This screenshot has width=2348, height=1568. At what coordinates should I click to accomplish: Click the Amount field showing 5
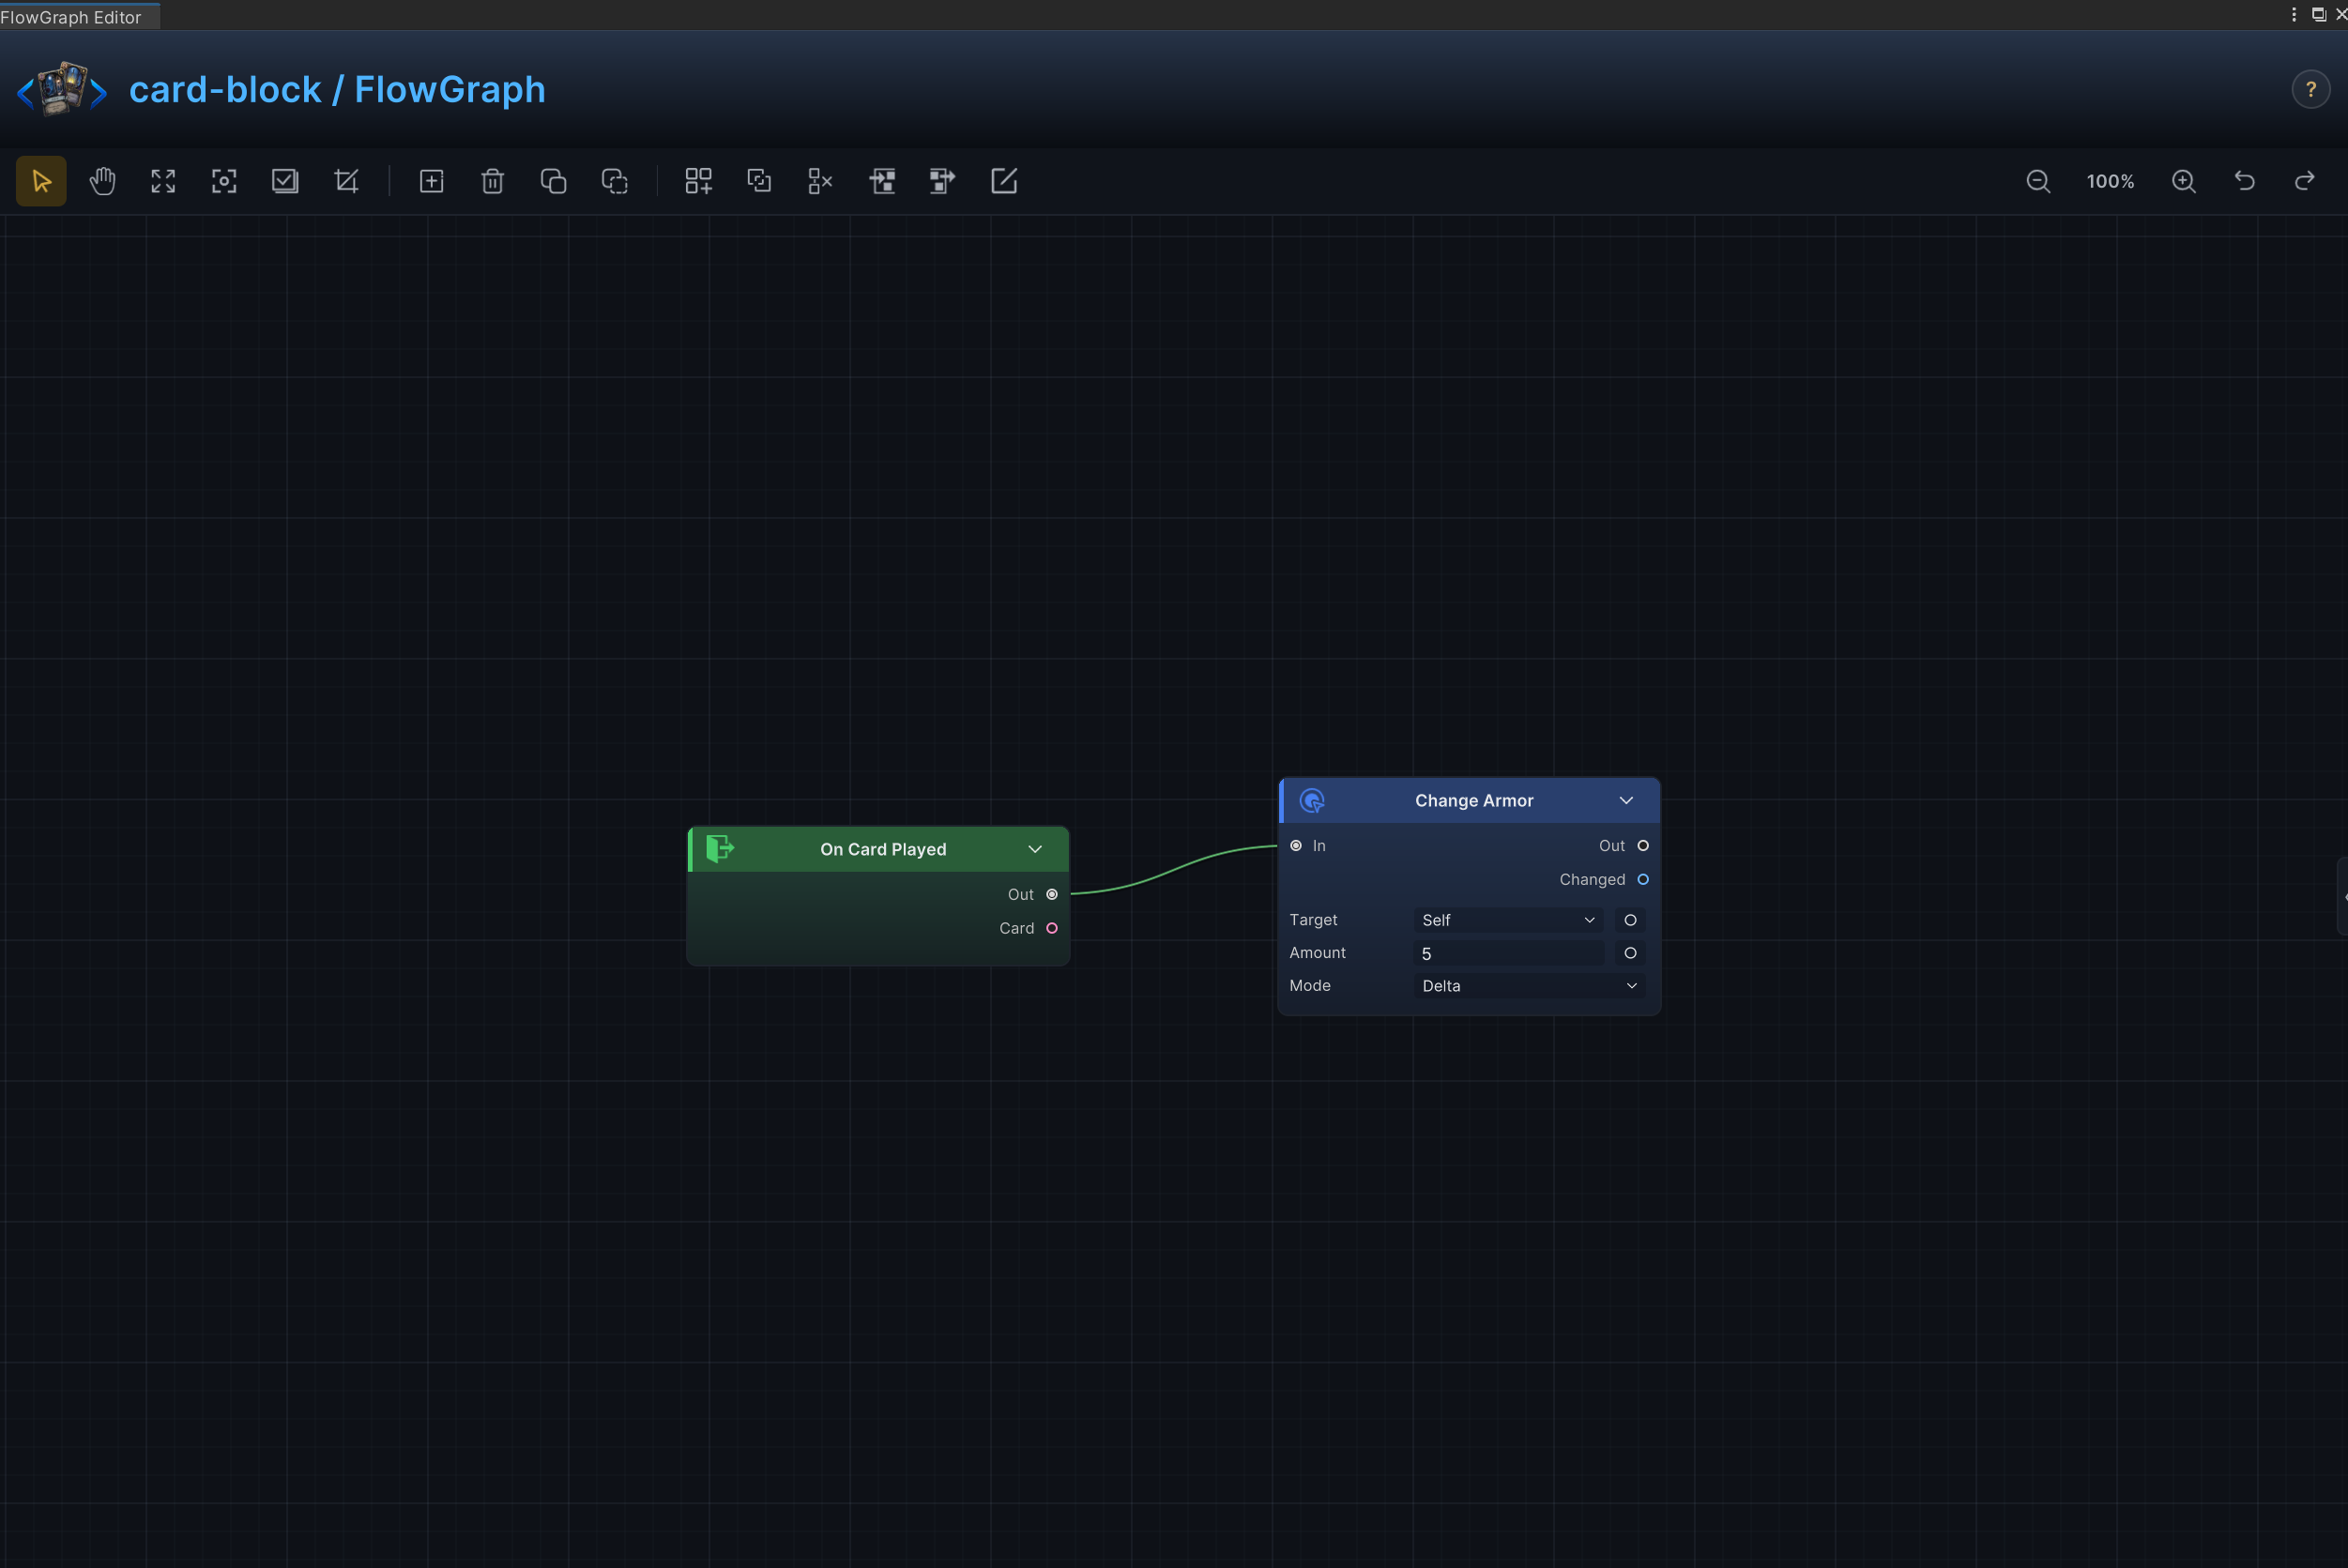(1508, 953)
